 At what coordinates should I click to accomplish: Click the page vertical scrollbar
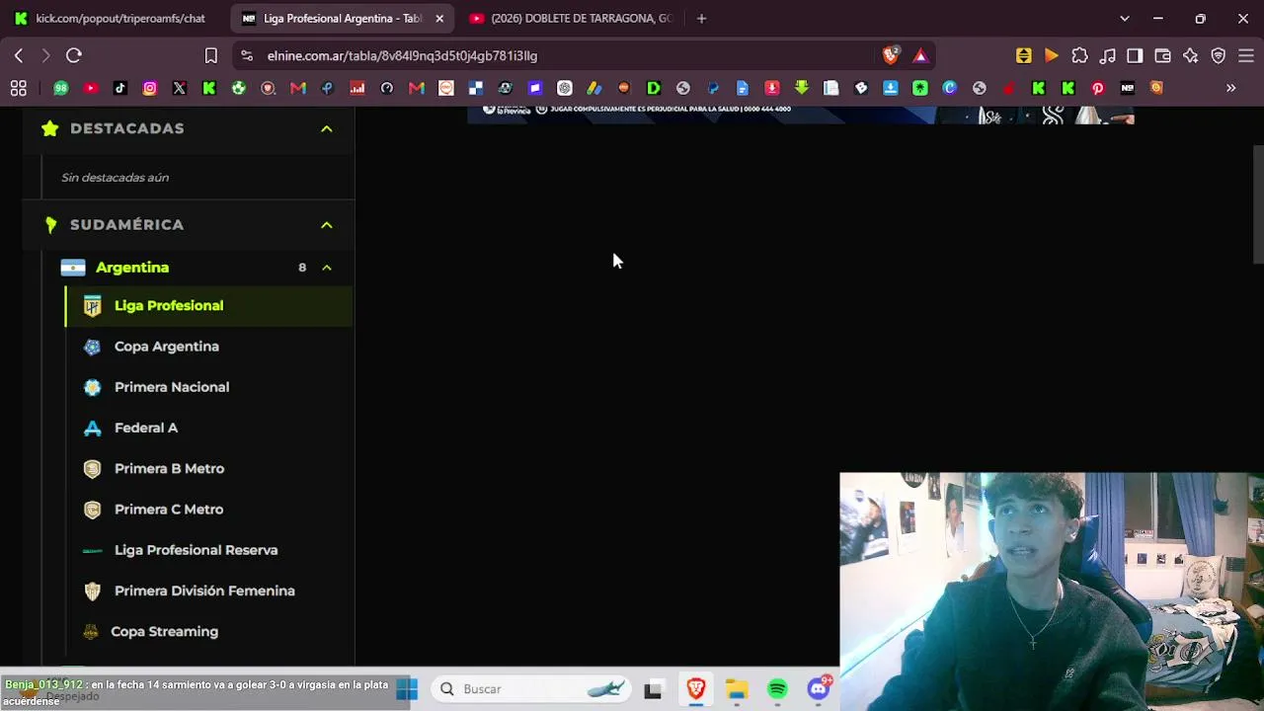click(1258, 202)
